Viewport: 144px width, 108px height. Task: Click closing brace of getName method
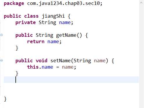(17, 48)
